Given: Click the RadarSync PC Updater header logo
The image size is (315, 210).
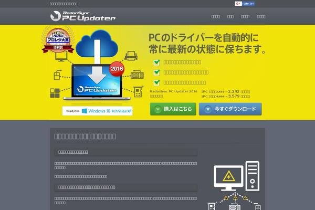Looking at the screenshot, I should pyautogui.click(x=83, y=16).
